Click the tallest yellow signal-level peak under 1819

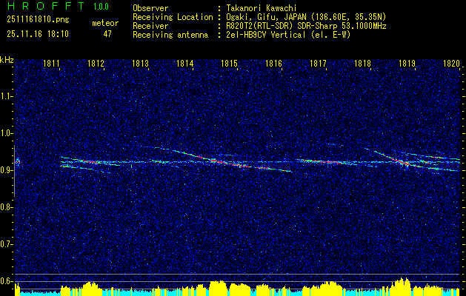pyautogui.click(x=402, y=287)
